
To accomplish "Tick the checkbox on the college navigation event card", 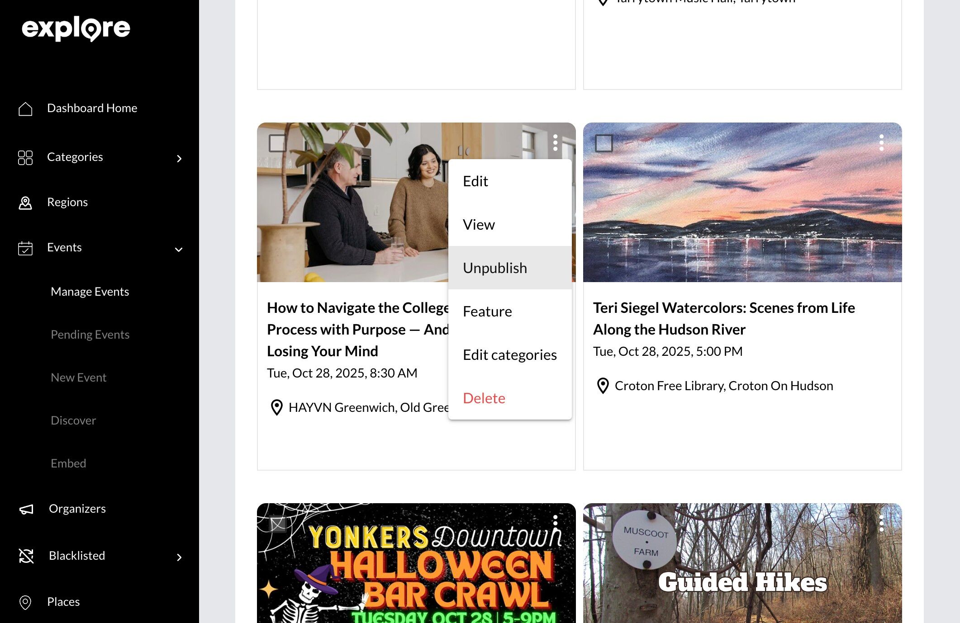I will point(277,143).
